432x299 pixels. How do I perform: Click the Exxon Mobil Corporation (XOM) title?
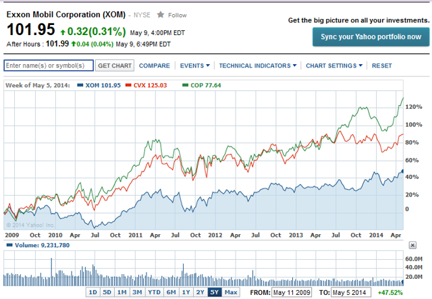coord(66,14)
